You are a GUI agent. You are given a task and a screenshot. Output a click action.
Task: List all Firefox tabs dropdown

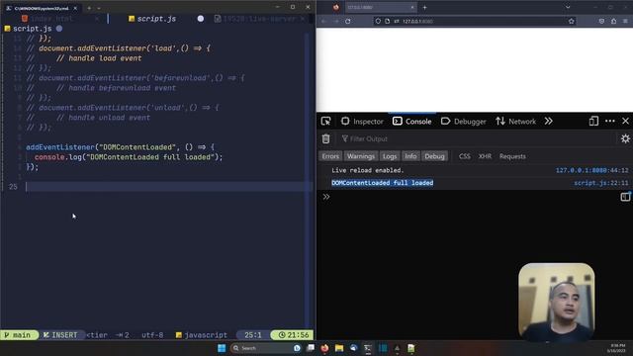pyautogui.click(x=568, y=7)
